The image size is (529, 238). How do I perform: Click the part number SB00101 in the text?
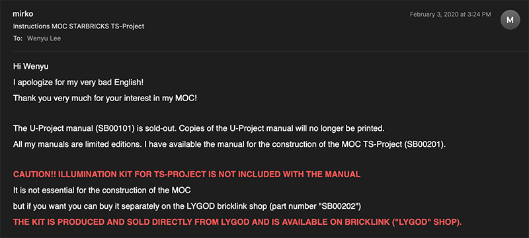coord(112,129)
